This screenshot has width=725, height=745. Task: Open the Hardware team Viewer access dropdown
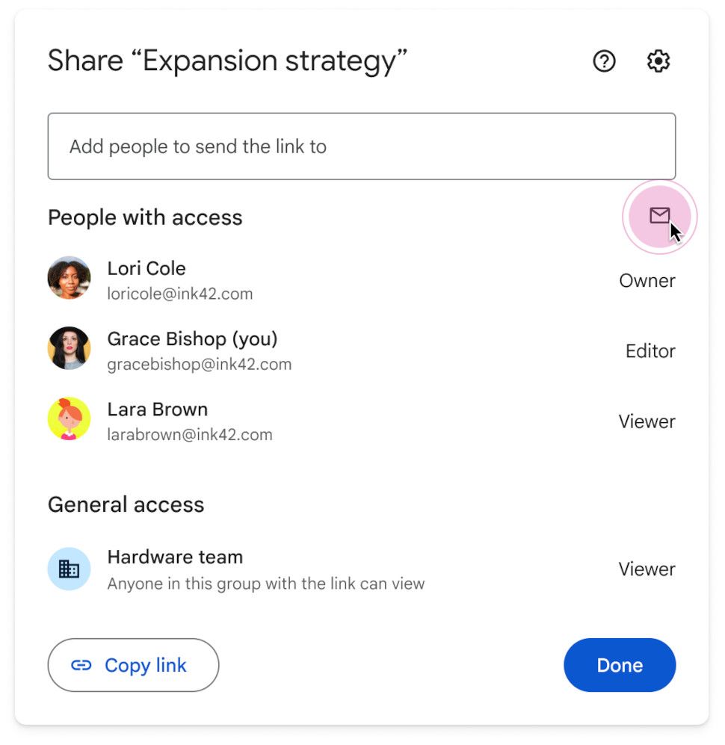pos(647,569)
